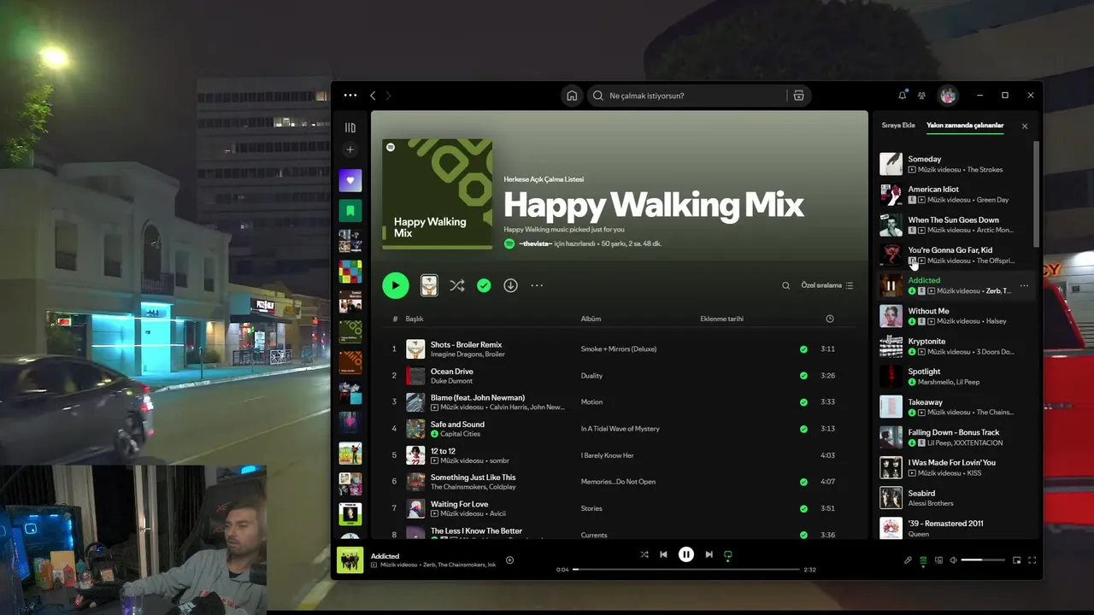1094x615 pixels.
Task: Pause Addicted in the recently played list
Action: pos(891,285)
